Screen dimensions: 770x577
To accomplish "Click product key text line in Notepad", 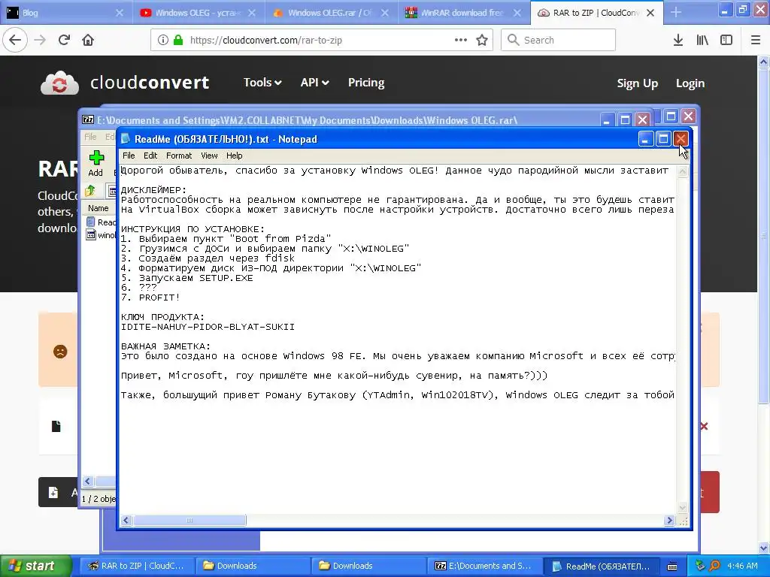I will (208, 327).
